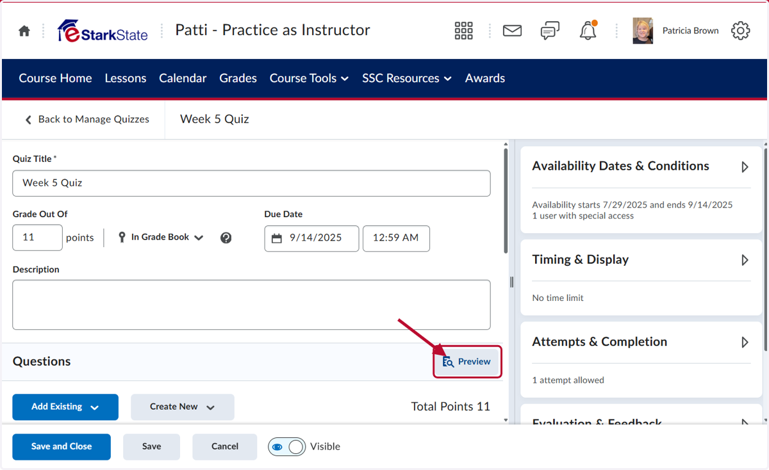This screenshot has width=769, height=470.
Task: Click Save and Close
Action: coord(62,447)
